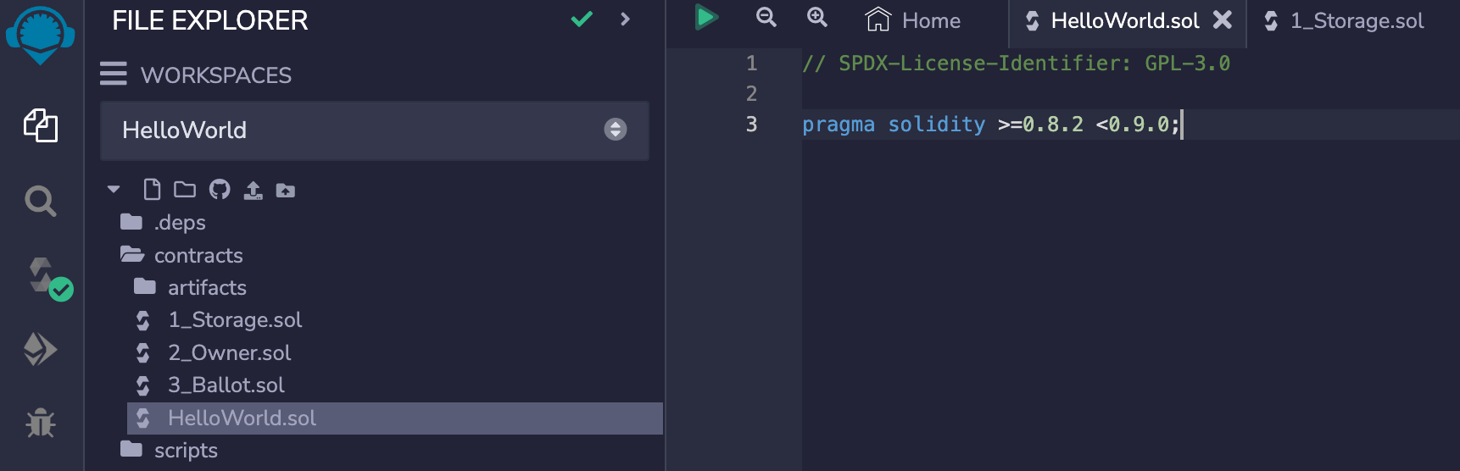Click line number 3 in the gutter
The height and width of the screenshot is (471, 1460).
(751, 125)
